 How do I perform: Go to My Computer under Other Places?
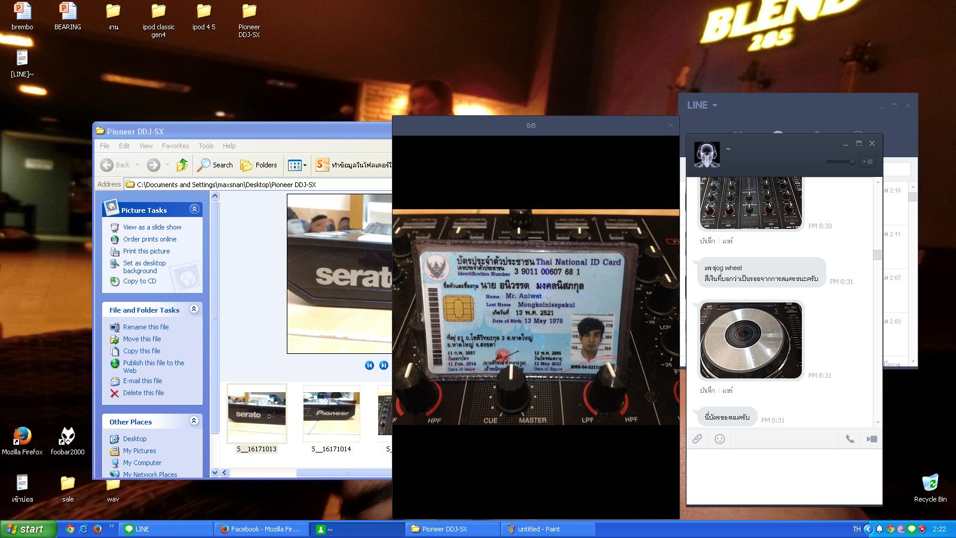tap(142, 463)
